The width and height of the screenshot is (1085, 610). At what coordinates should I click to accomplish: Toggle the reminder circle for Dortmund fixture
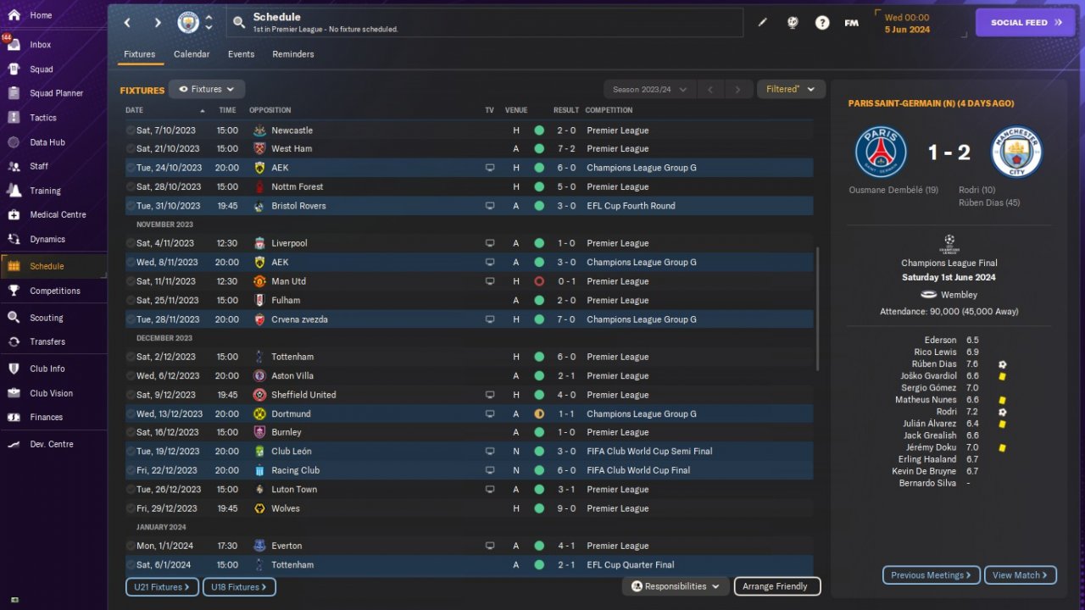pyautogui.click(x=131, y=413)
